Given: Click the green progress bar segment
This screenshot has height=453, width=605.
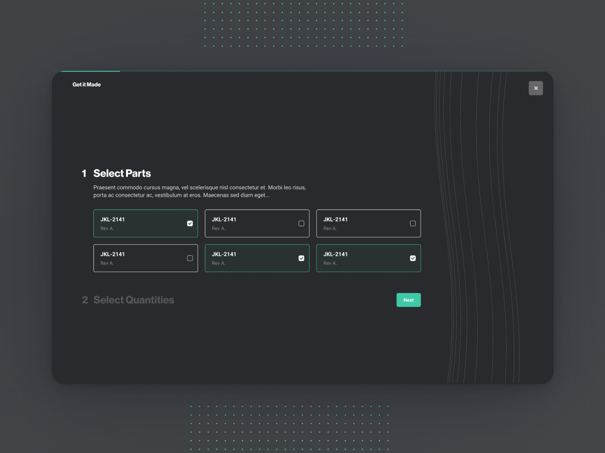Looking at the screenshot, I should coord(90,71).
